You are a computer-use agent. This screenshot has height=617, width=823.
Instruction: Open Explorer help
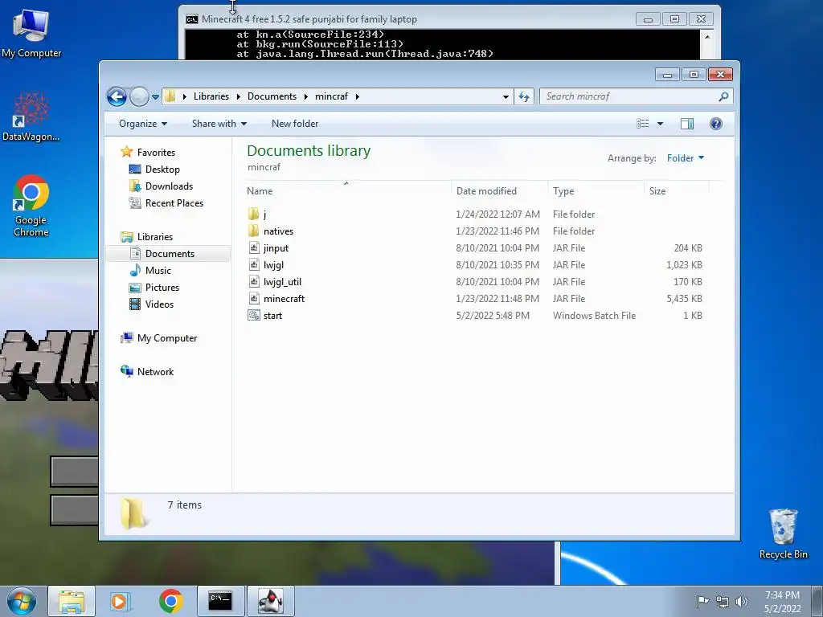point(715,124)
